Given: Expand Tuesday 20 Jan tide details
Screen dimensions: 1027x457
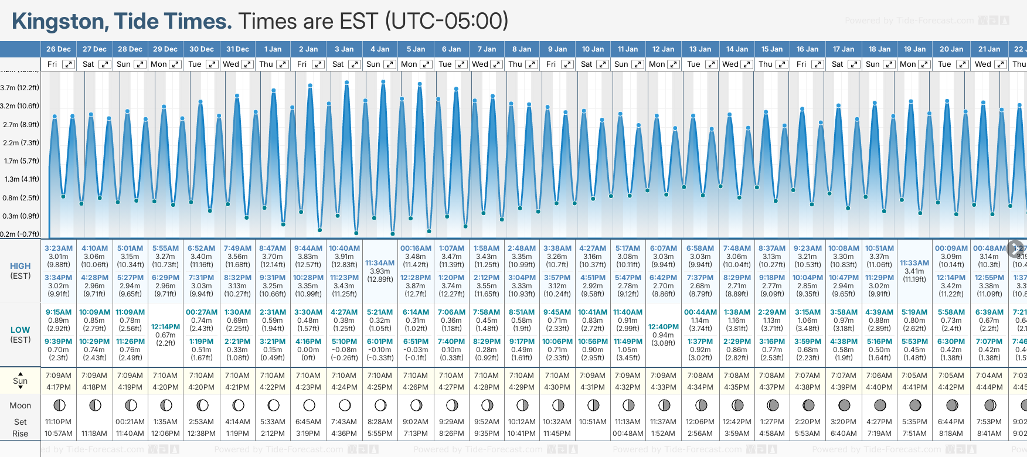Looking at the screenshot, I should (963, 64).
